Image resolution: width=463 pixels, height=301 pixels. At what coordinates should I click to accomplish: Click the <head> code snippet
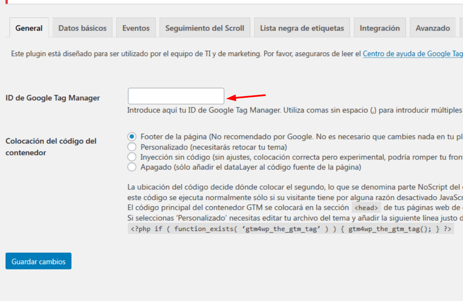pos(366,208)
